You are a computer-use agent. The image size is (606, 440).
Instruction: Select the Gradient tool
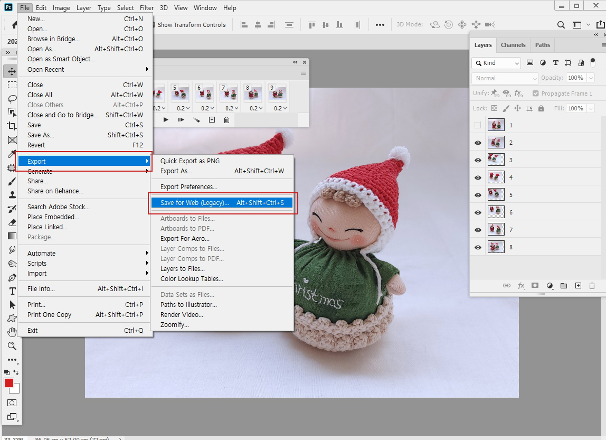(x=12, y=236)
